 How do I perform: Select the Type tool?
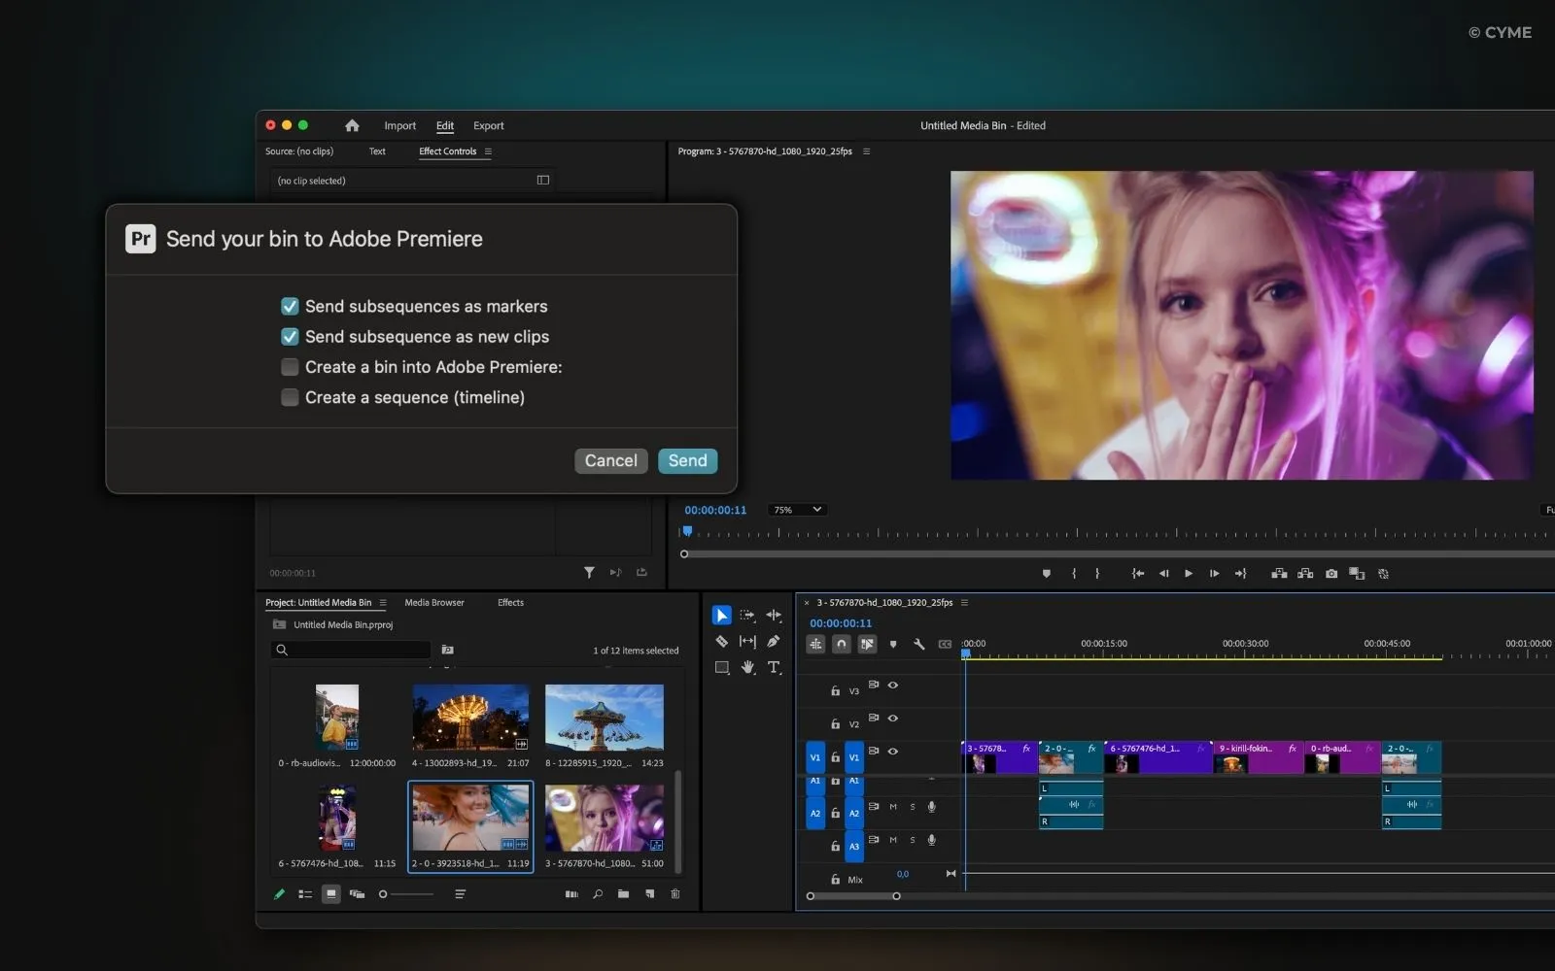pos(774,667)
